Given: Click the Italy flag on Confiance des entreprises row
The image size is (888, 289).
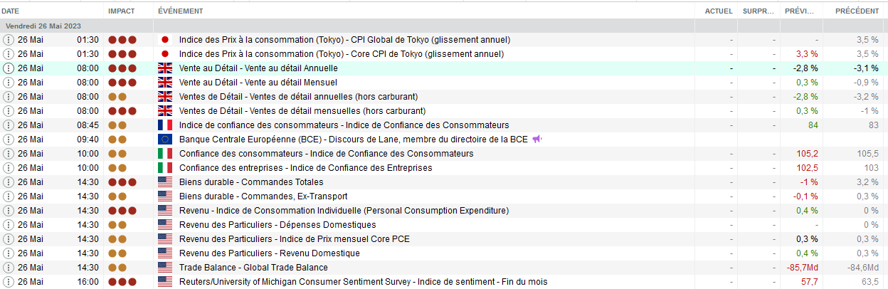Looking at the screenshot, I should tap(164, 168).
